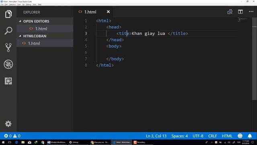Change encoding via UTF-8 indicator
The width and height of the screenshot is (257, 145).
(198, 136)
